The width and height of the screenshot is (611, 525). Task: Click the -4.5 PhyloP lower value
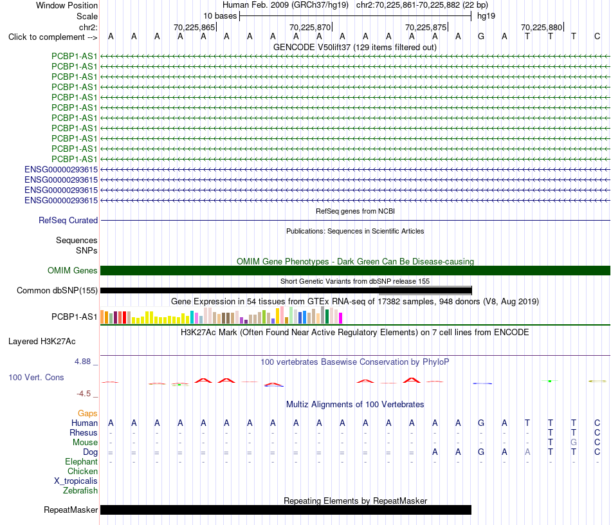click(84, 394)
